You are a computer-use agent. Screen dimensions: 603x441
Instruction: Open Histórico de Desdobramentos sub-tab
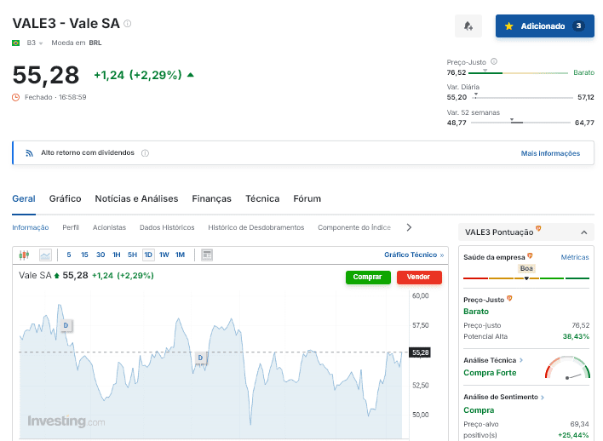point(256,227)
